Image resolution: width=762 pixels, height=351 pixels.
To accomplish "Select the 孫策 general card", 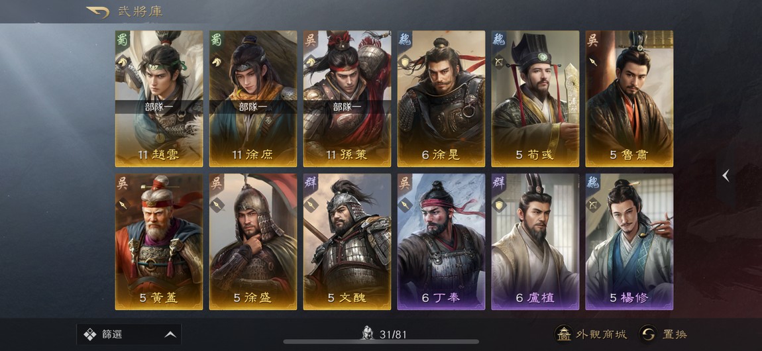I will tap(347, 99).
